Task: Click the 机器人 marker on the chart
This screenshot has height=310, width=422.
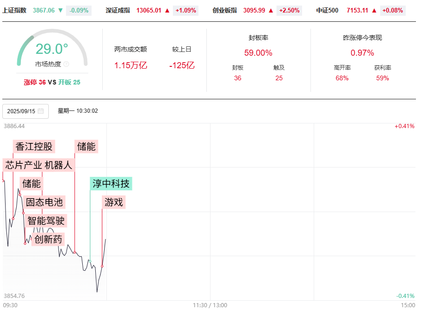Action: (x=59, y=165)
